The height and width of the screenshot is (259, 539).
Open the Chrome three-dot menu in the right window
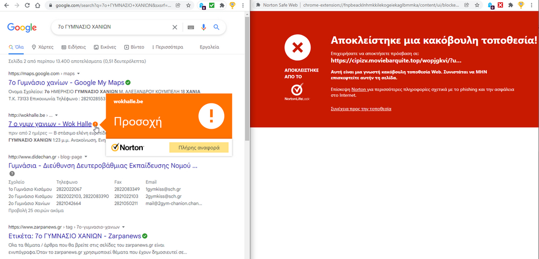coord(531,5)
